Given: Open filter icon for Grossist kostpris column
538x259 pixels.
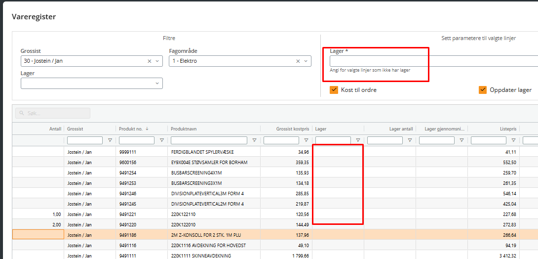Looking at the screenshot, I should tap(306, 140).
